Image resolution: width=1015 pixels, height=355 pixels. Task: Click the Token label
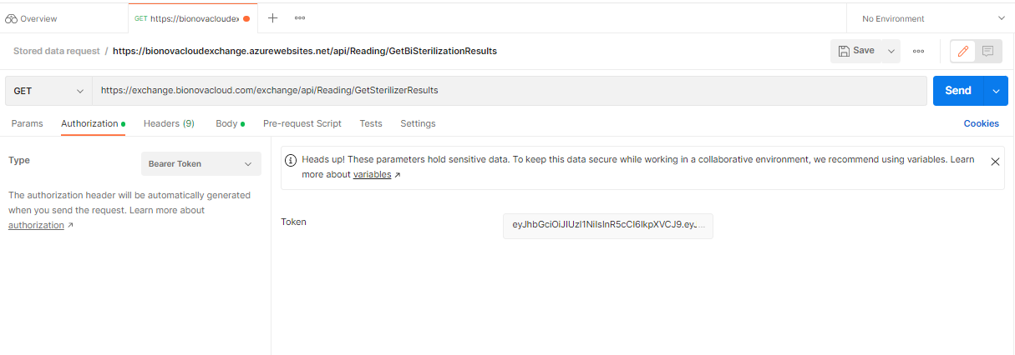click(293, 222)
